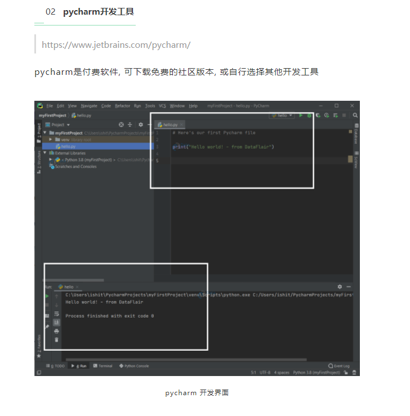Open the Database side panel tab
The height and width of the screenshot is (416, 410).
356,134
